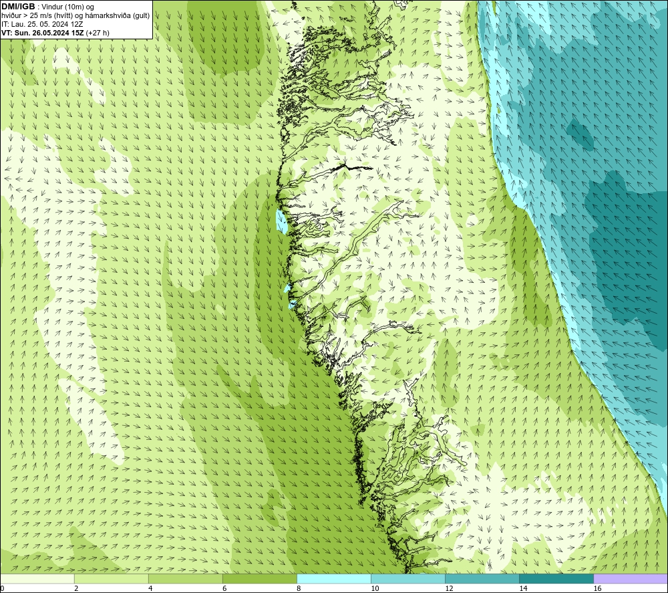This screenshot has width=668, height=593.
Task: Click the legend label '0'
Action: [2, 589]
